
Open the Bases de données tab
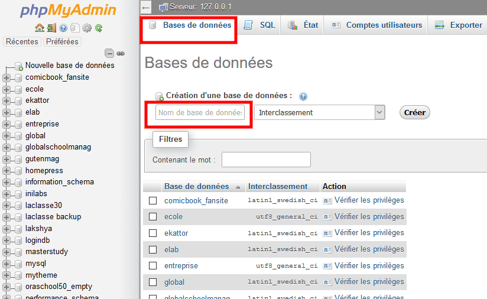[190, 25]
